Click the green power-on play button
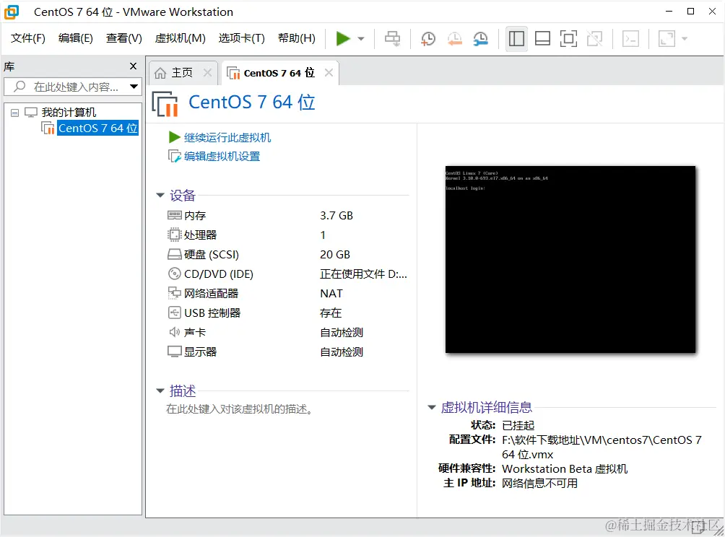 [342, 39]
